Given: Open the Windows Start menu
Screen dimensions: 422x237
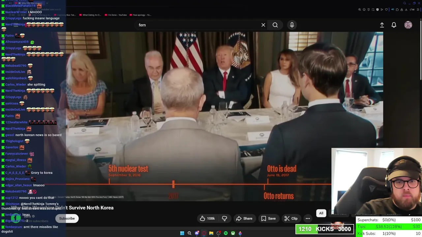Looking at the screenshot, I should point(182,233).
